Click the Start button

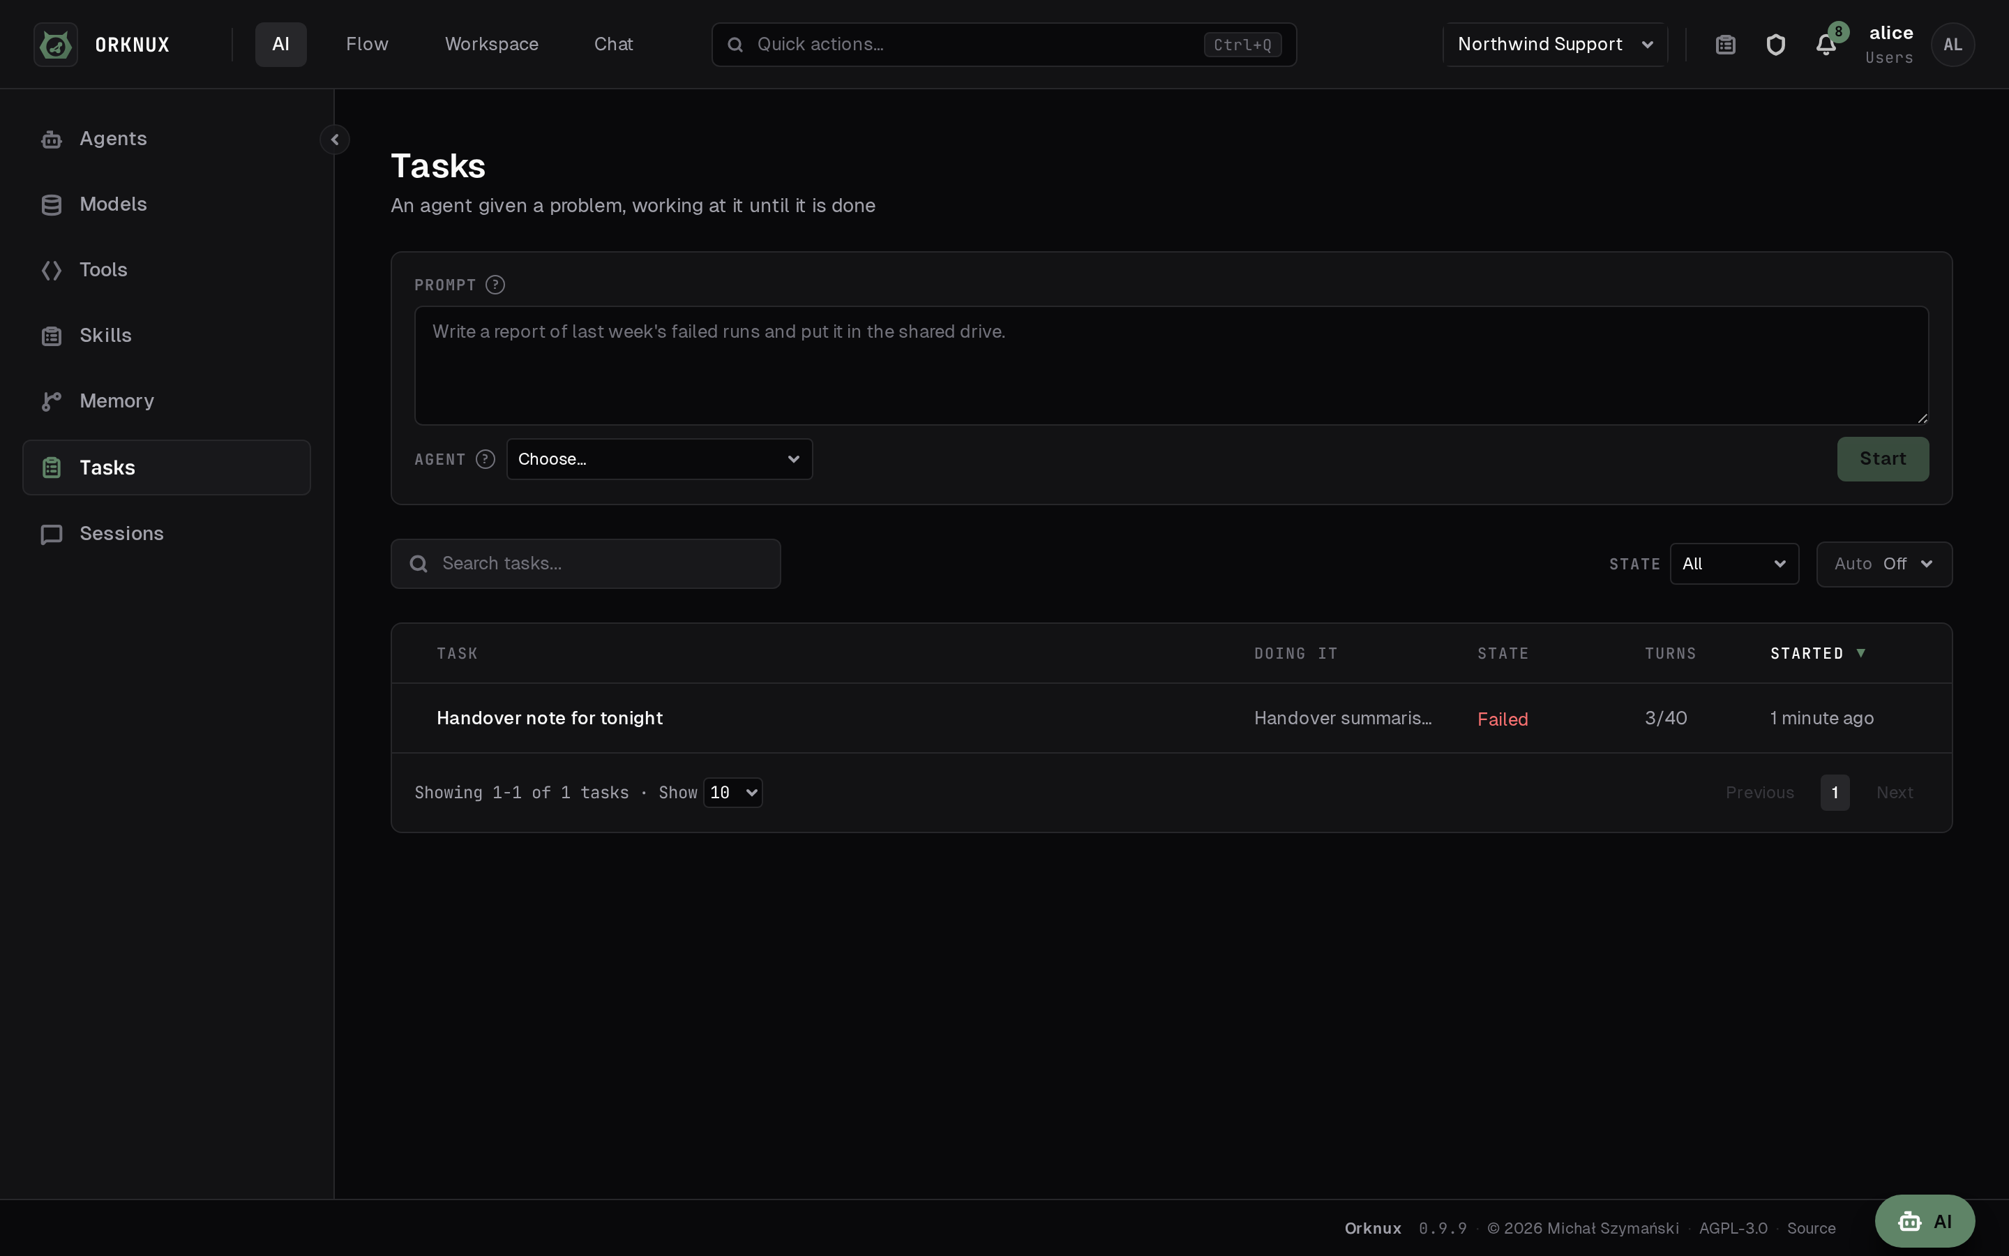click(x=1882, y=459)
